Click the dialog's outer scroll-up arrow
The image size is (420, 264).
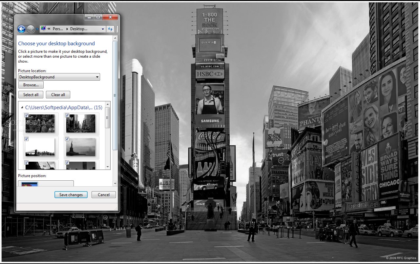click(115, 38)
